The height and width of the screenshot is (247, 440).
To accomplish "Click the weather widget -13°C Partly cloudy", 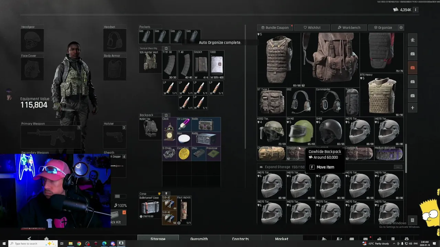I will click(376, 244).
